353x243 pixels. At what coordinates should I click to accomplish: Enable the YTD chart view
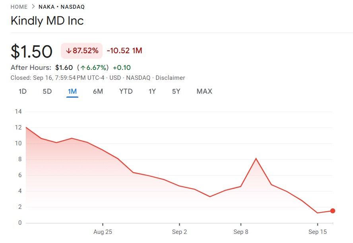126,91
